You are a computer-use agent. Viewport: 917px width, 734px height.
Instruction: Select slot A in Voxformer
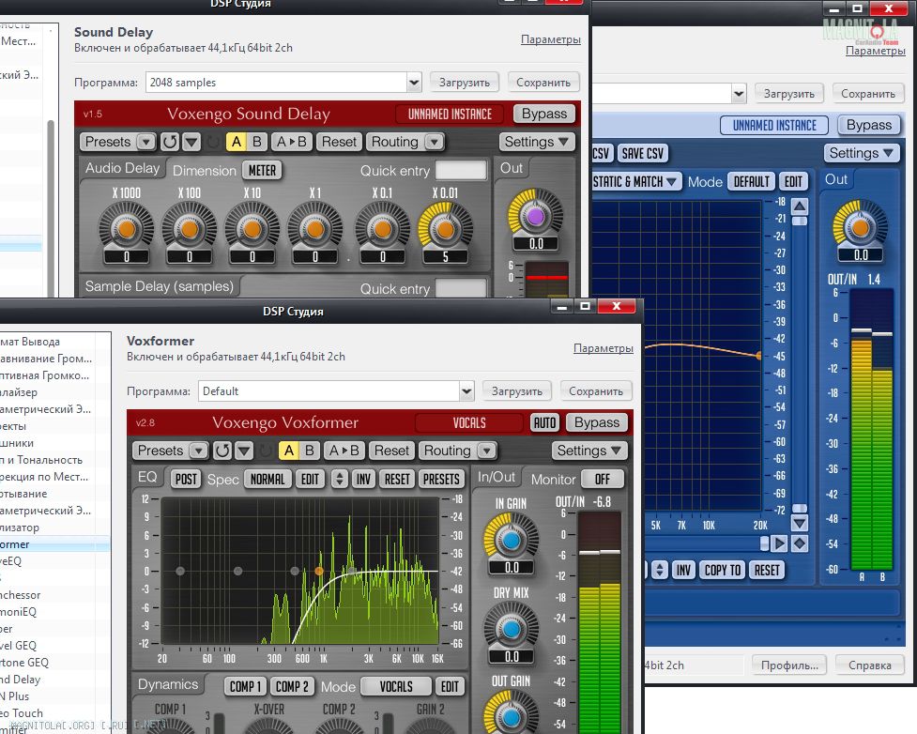tap(289, 451)
